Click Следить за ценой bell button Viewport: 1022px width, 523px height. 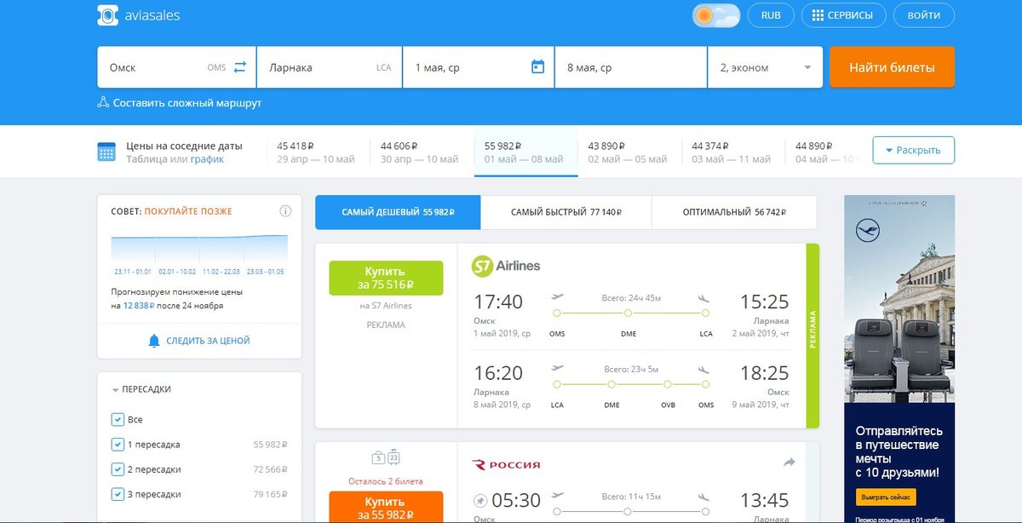(199, 341)
